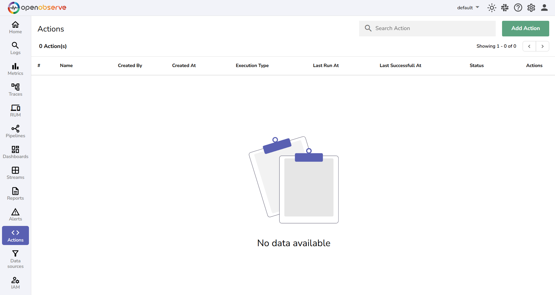Open the settings gear menu

(531, 8)
